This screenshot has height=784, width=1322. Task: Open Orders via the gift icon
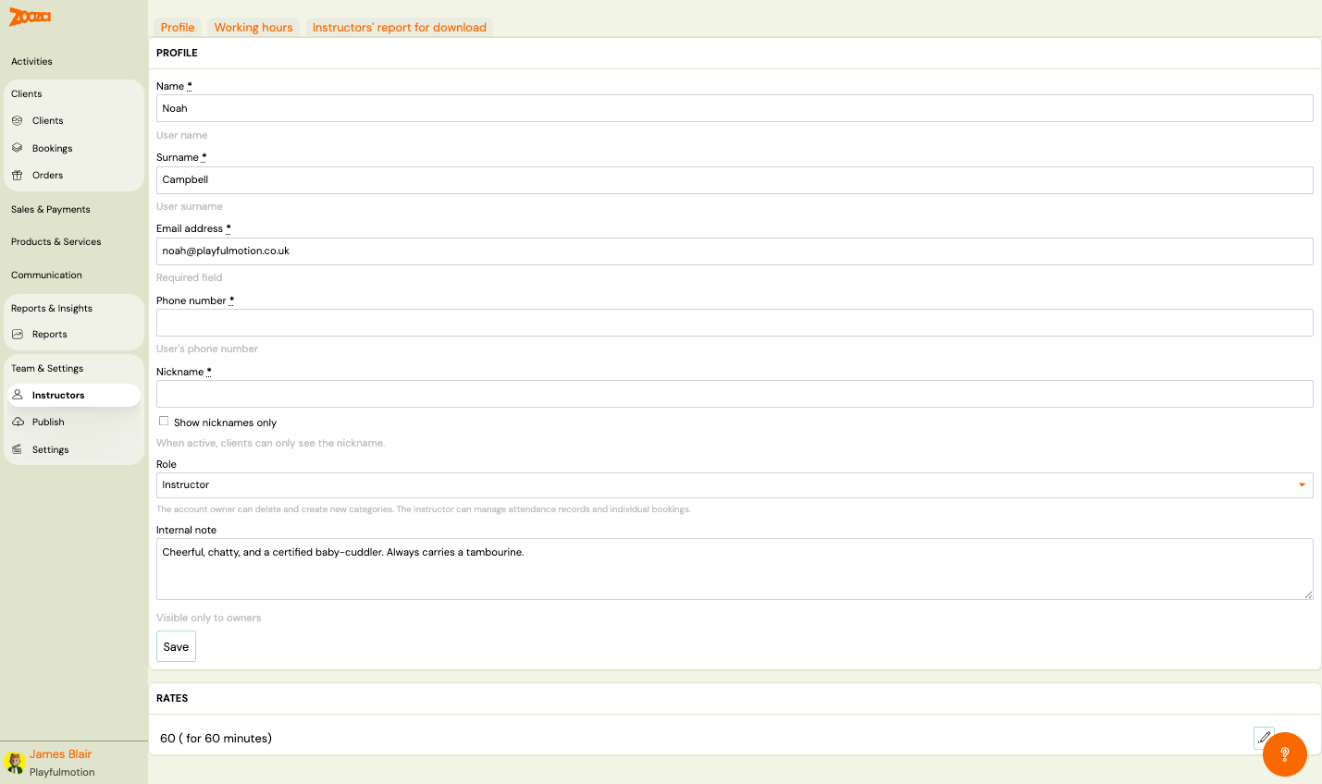tap(18, 176)
